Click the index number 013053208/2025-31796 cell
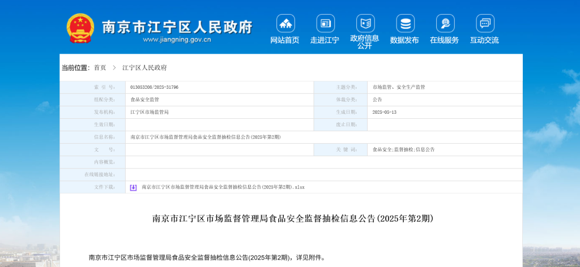This screenshot has height=267, width=580. 154,87
